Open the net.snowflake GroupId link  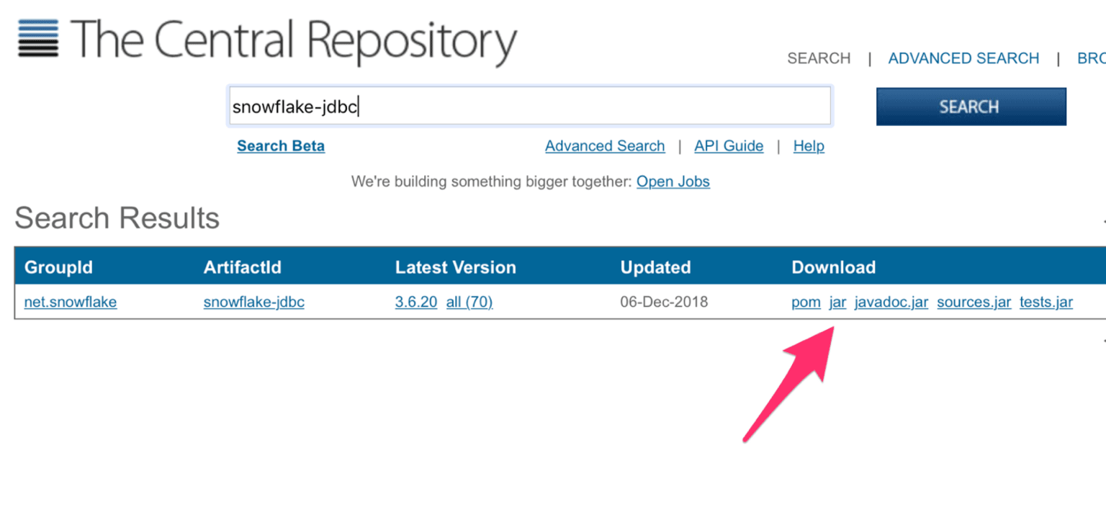pos(71,302)
